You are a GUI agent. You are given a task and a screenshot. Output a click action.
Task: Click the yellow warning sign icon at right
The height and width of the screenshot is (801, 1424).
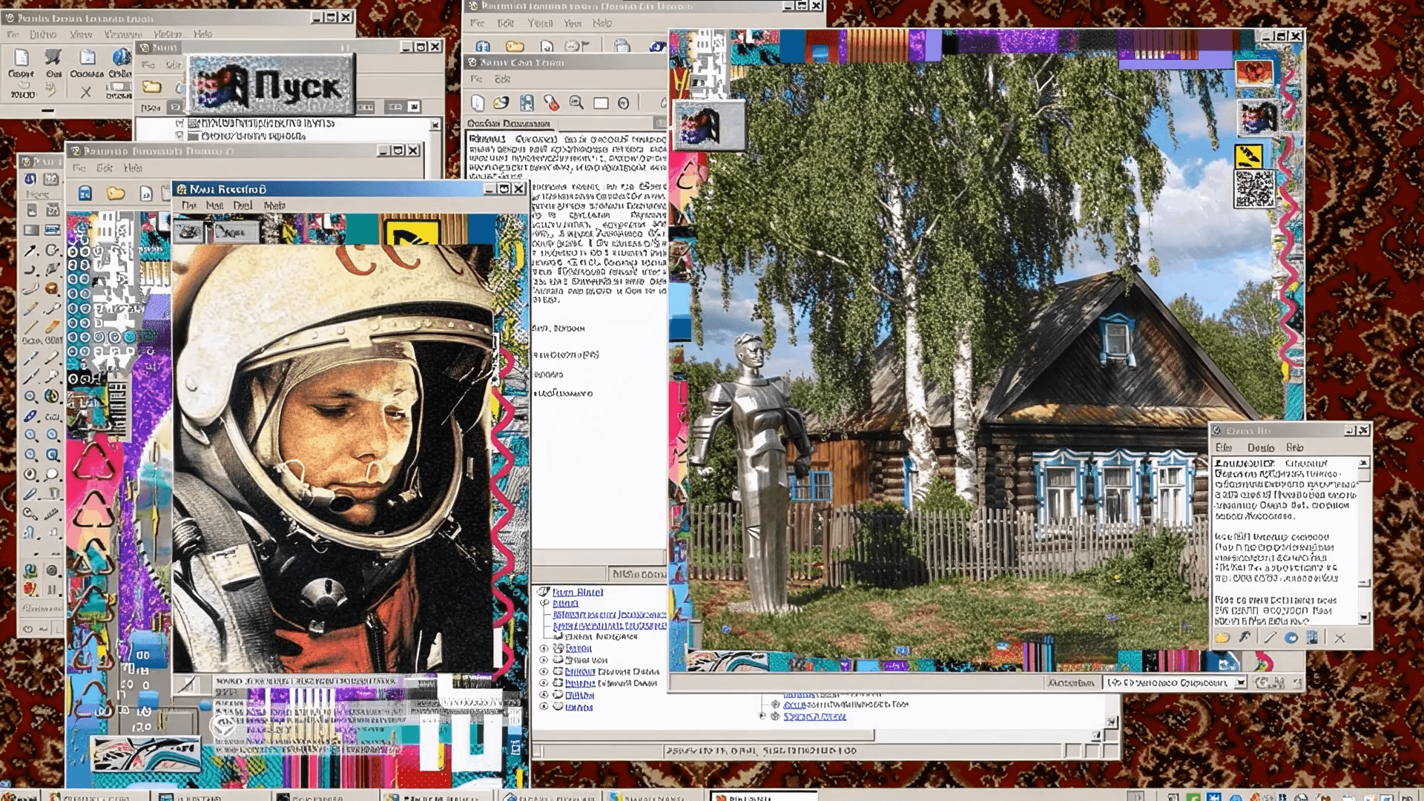(x=1249, y=156)
